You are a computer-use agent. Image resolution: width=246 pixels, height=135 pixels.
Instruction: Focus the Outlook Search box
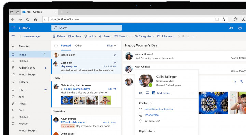click(86, 28)
